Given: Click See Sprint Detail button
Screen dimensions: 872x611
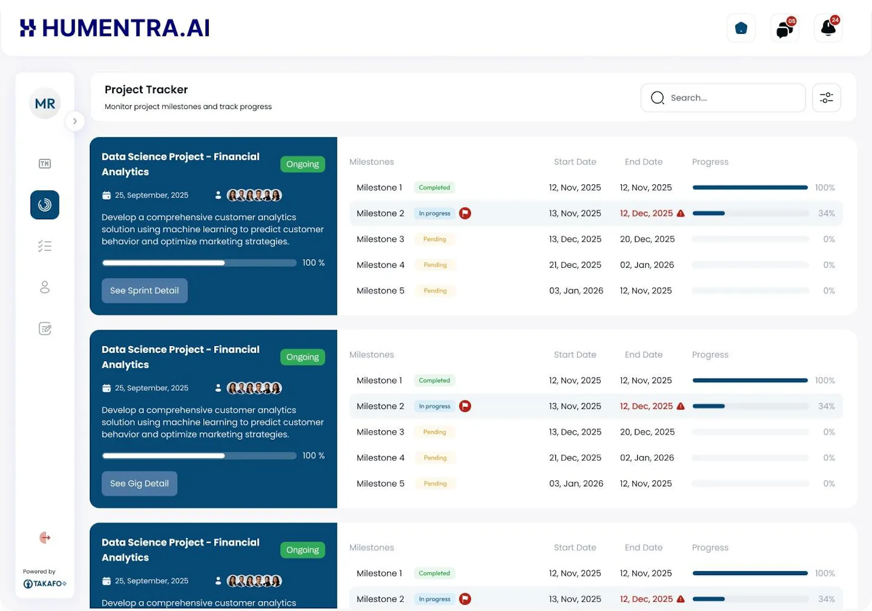Looking at the screenshot, I should click(144, 291).
